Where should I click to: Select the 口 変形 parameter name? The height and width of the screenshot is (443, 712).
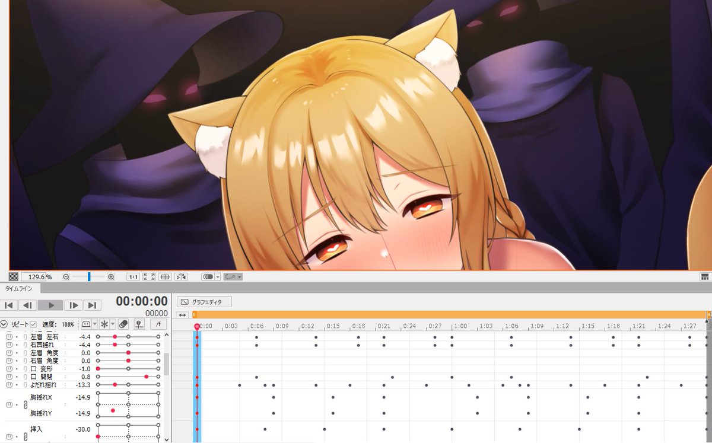(42, 369)
